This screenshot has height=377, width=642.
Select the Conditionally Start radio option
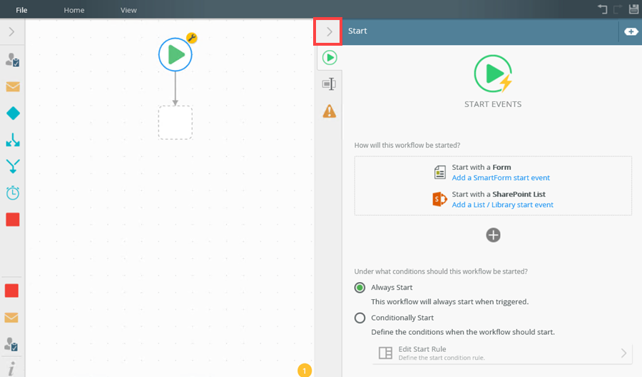(360, 318)
